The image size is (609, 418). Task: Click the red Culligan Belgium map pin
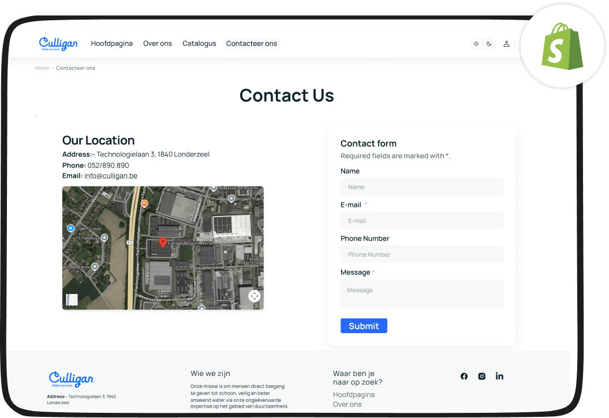click(163, 242)
